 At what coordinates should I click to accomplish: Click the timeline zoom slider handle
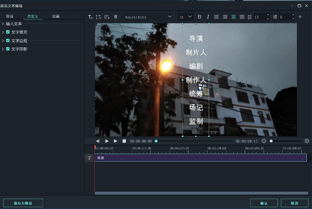pyautogui.click(x=271, y=141)
